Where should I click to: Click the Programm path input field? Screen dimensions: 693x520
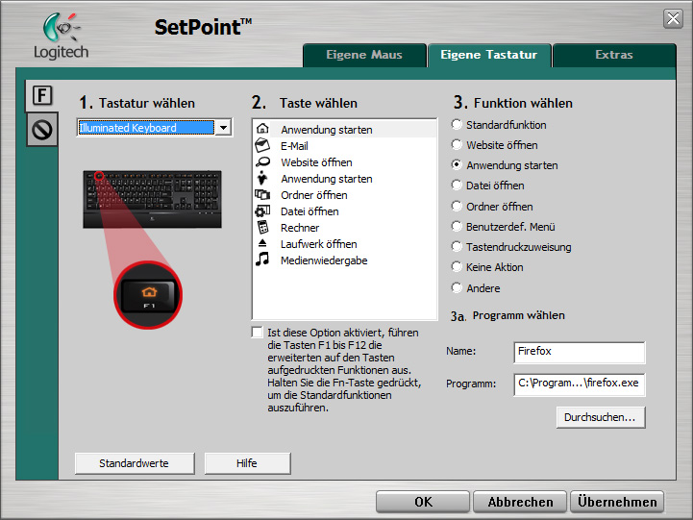579,384
